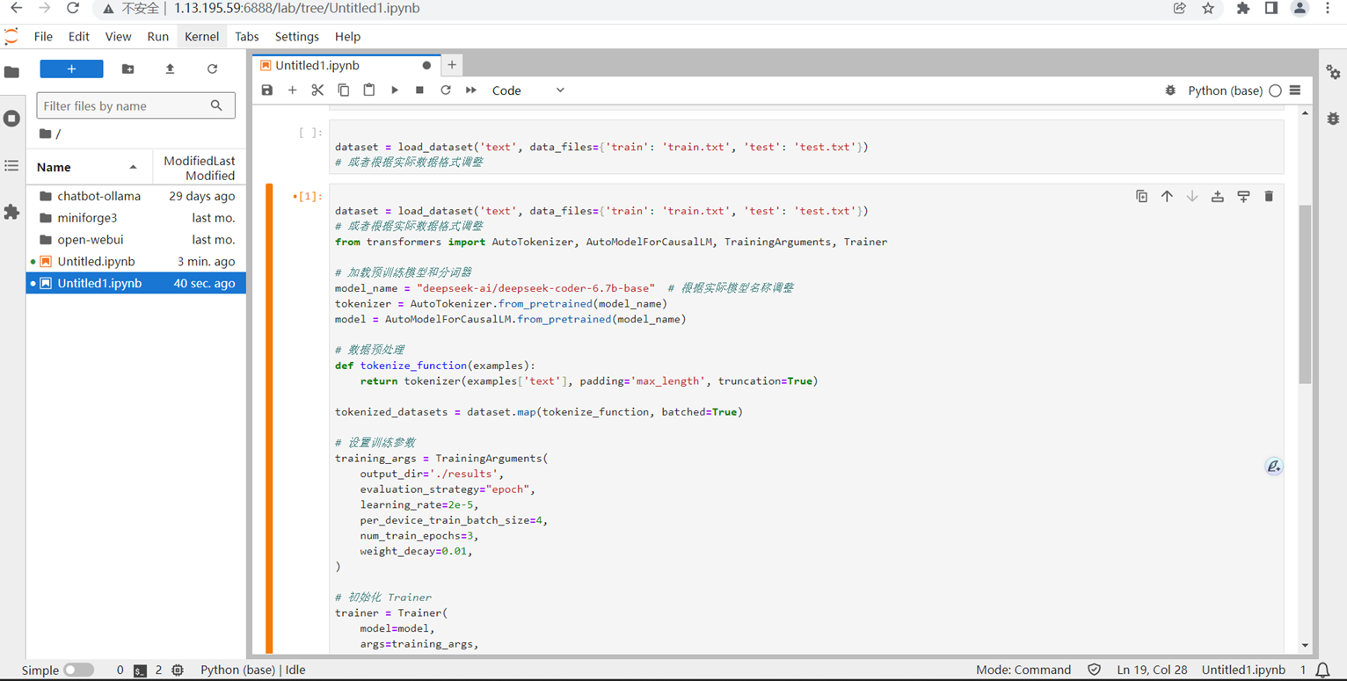Enable the debugger with the bug icon

tap(1169, 91)
